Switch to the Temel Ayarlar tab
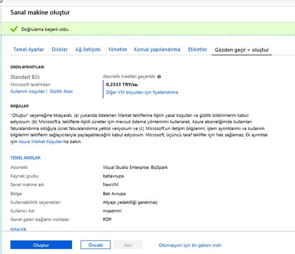The image size is (295, 254). tap(29, 50)
